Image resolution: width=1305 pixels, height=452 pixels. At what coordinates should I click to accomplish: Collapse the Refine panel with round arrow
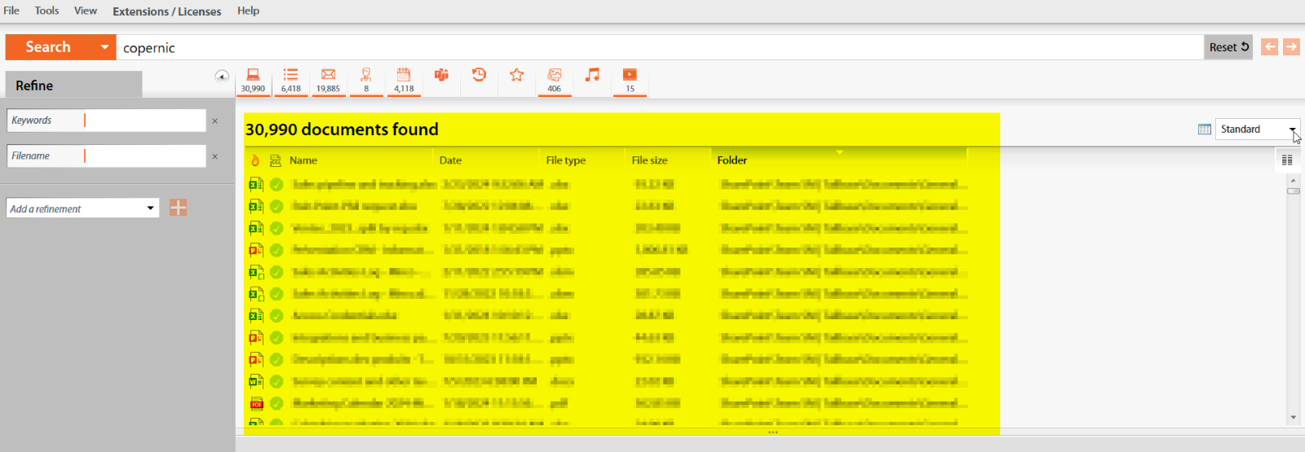pyautogui.click(x=222, y=76)
